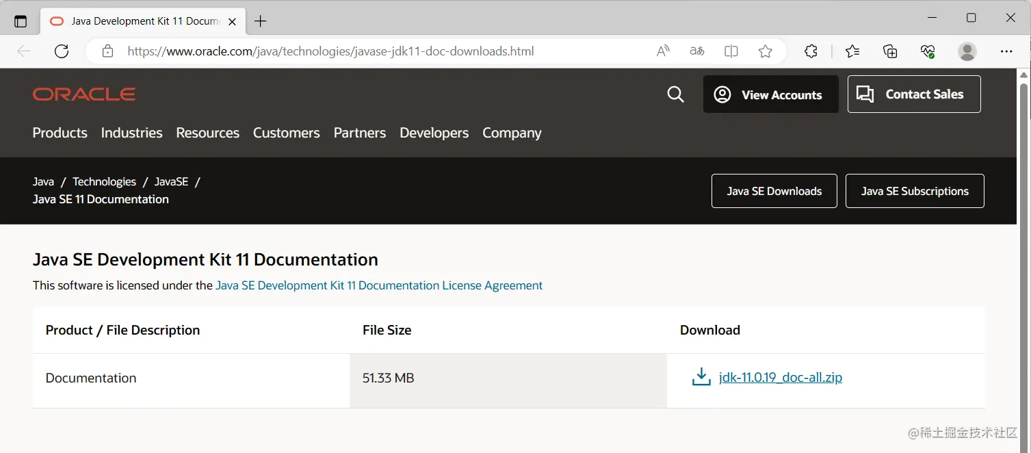Open the Customers menu
The height and width of the screenshot is (453, 1031).
click(x=287, y=133)
